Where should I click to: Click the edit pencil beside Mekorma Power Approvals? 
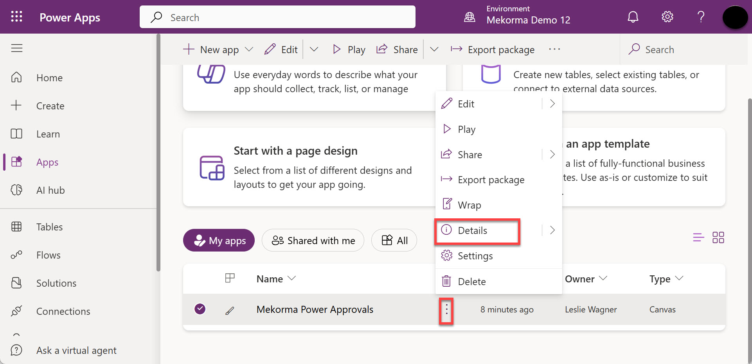[x=230, y=310]
